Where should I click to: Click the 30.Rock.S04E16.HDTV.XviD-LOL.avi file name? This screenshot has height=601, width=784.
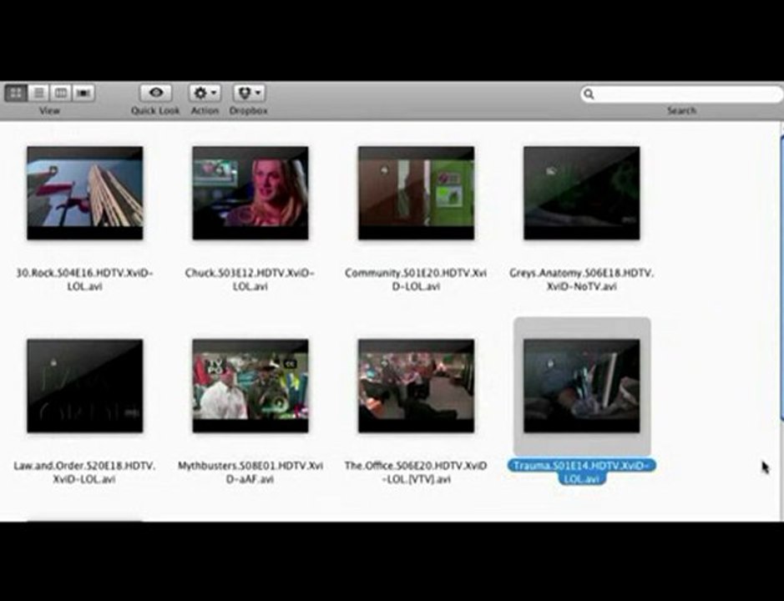[x=85, y=280]
